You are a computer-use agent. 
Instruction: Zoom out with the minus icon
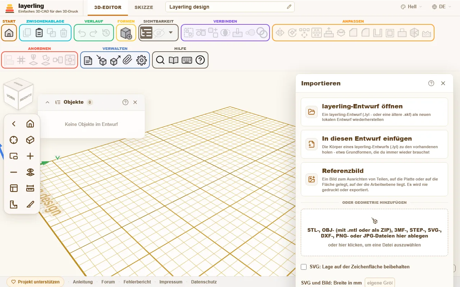pyautogui.click(x=14, y=172)
